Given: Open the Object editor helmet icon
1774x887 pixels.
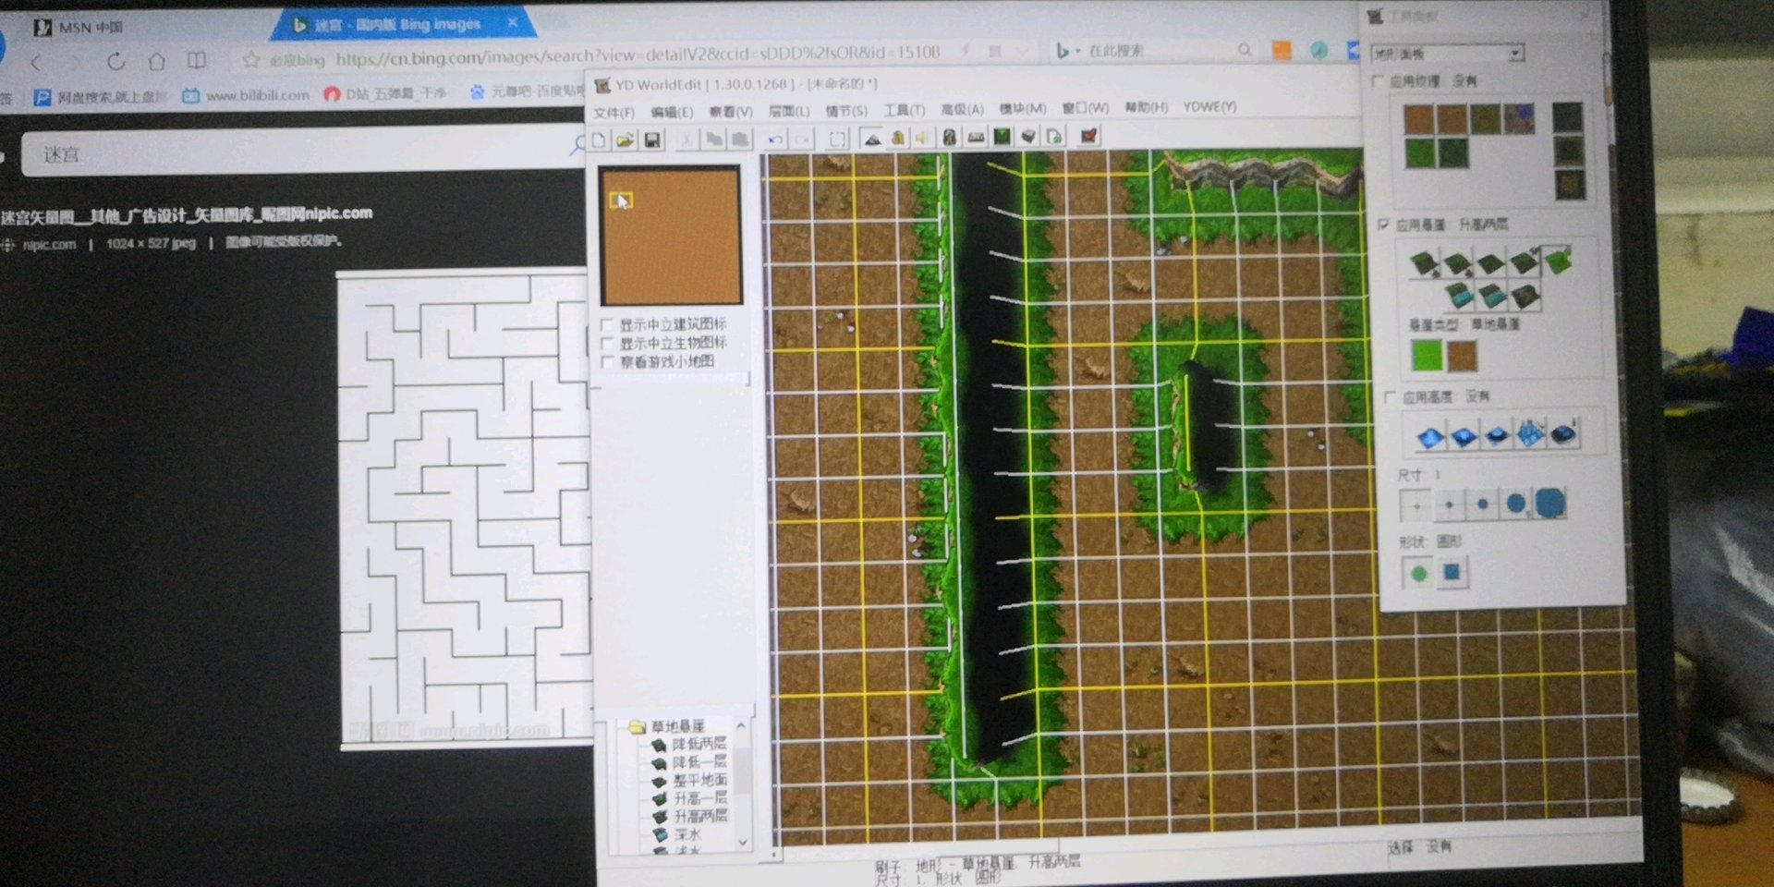Looking at the screenshot, I should [x=949, y=137].
